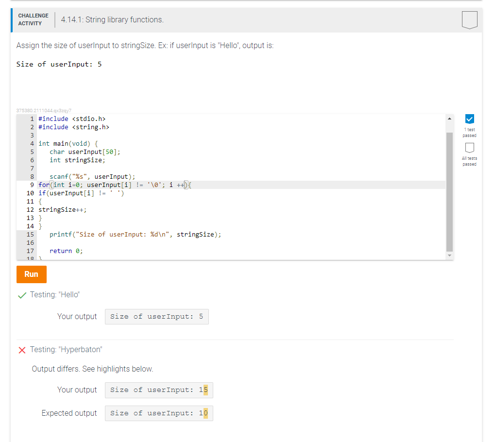Screen dimensions: 495x442
Task: Click the if(userInput[i] != ' ') line
Action: click(81, 193)
